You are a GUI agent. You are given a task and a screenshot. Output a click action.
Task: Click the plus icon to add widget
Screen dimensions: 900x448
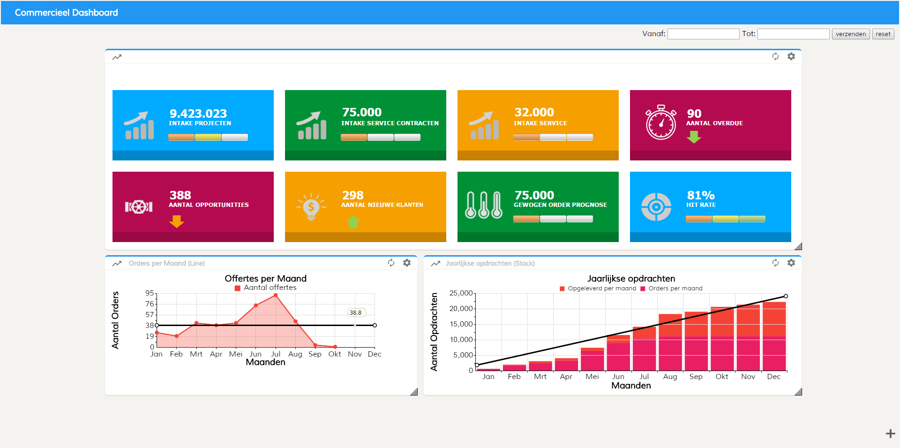[x=890, y=433]
